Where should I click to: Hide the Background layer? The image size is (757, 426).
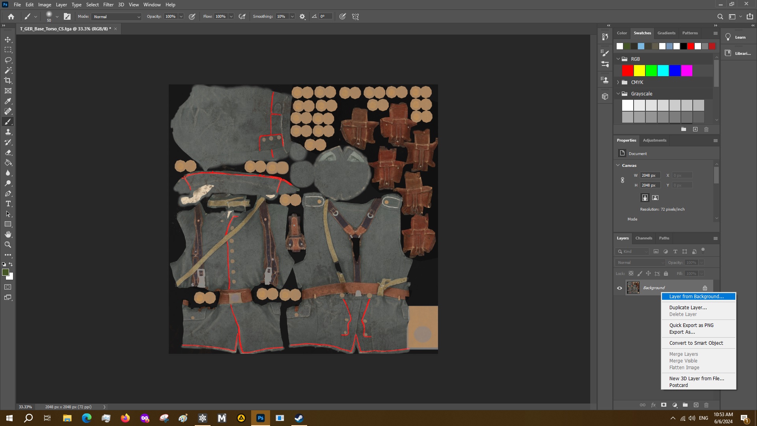(619, 288)
